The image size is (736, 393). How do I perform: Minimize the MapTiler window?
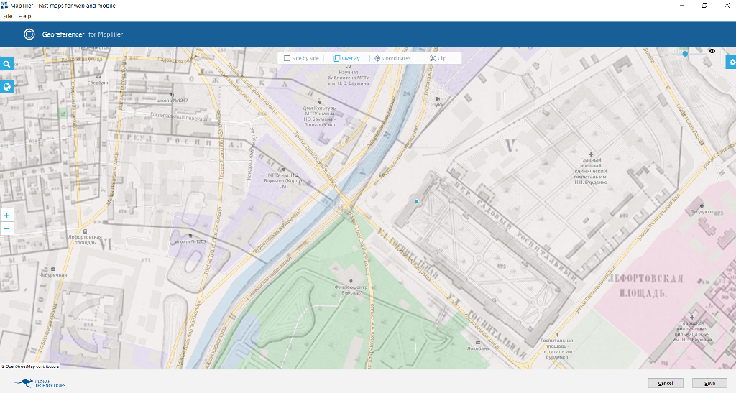[682, 6]
